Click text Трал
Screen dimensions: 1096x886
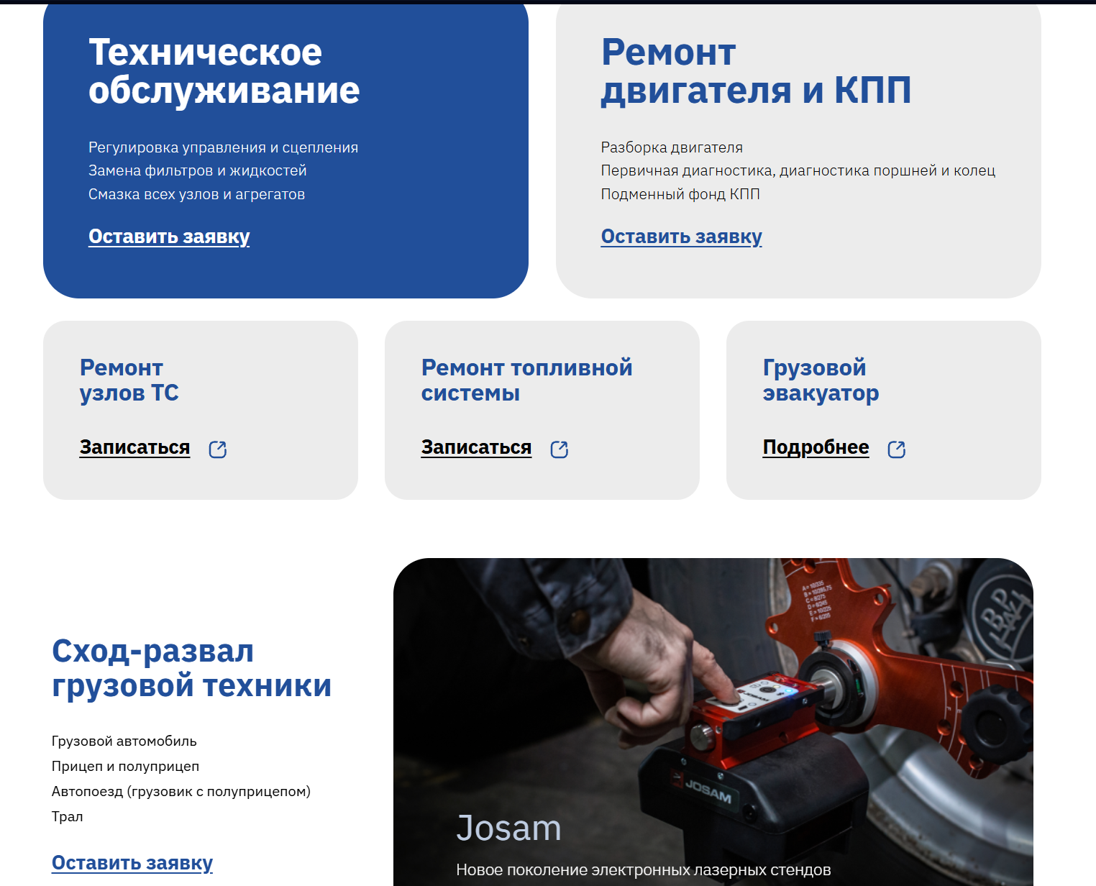click(67, 817)
